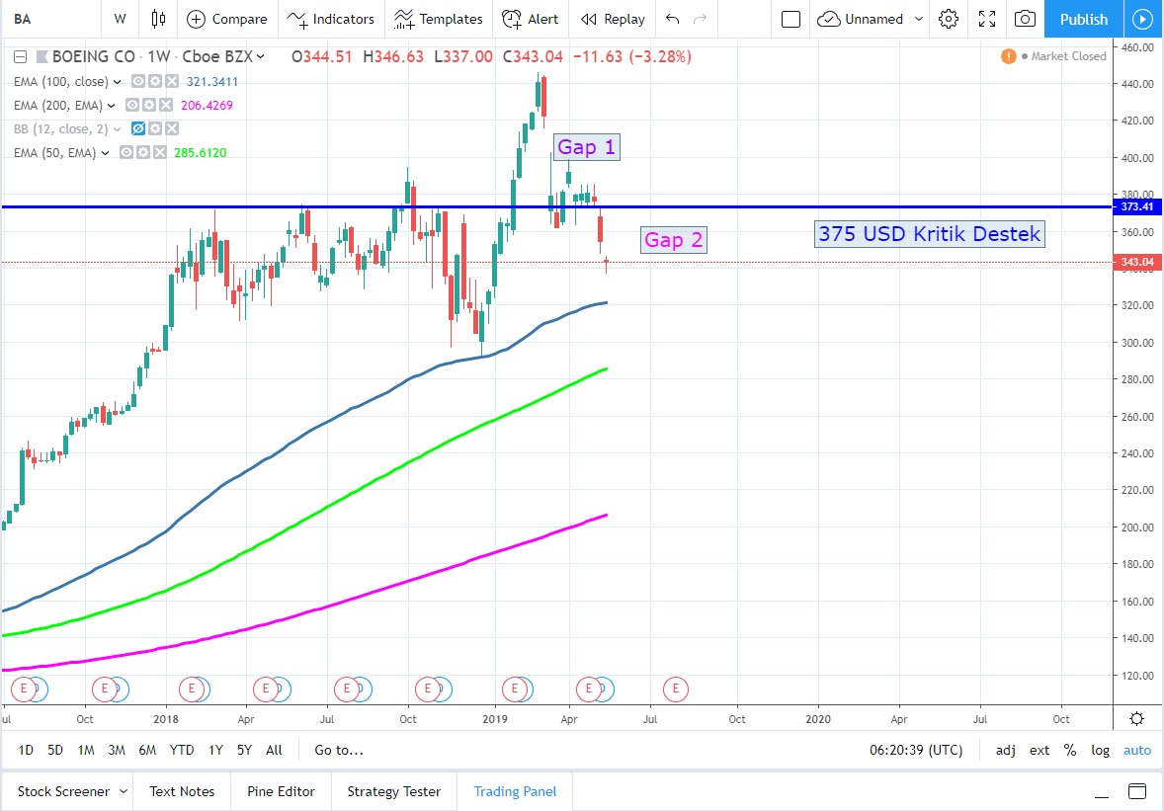The height and width of the screenshot is (811, 1164).
Task: Set range to 1Y
Action: [x=215, y=750]
